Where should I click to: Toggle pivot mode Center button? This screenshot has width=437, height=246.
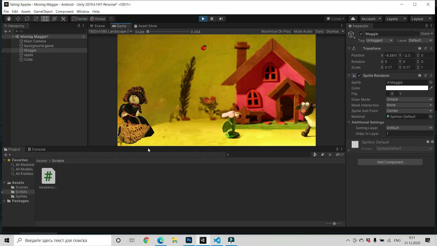pyautogui.click(x=80, y=19)
